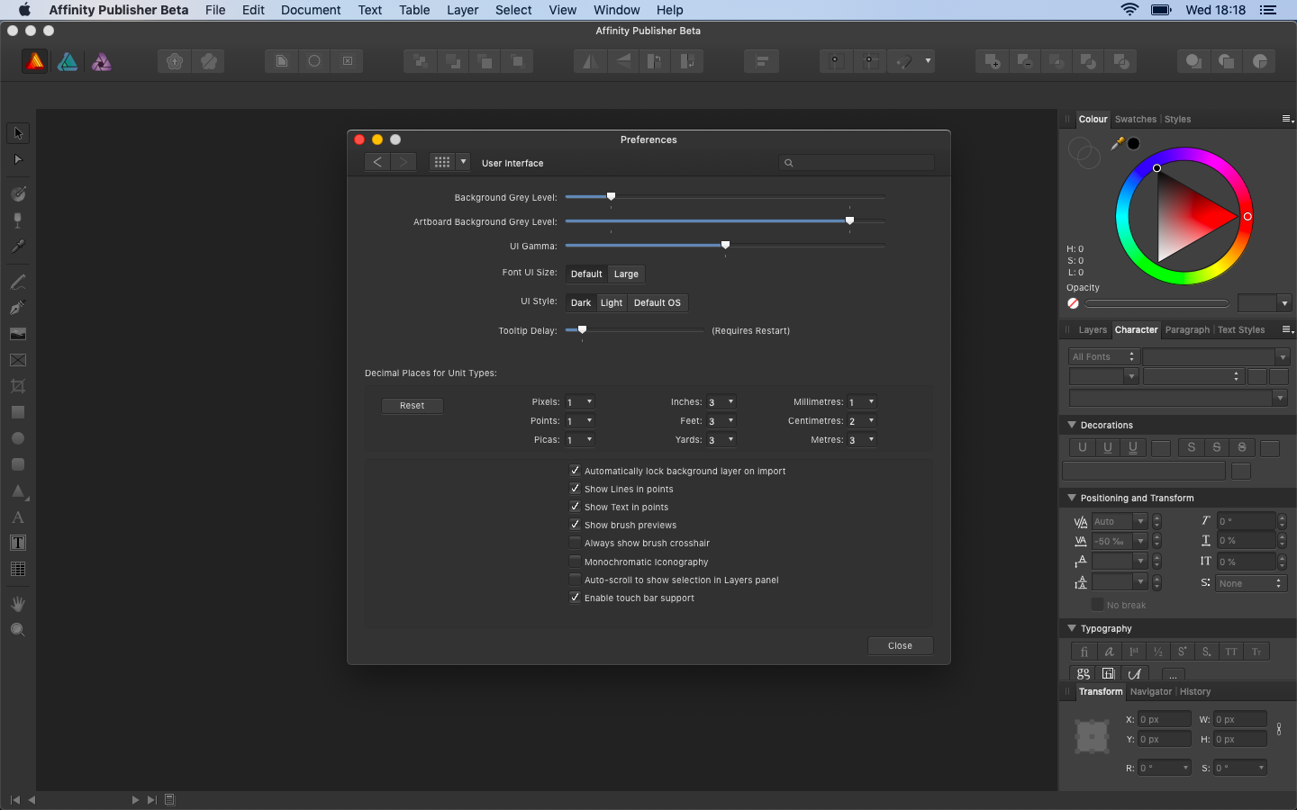Select the Ellipse shape tool
1297x810 pixels.
tap(18, 438)
